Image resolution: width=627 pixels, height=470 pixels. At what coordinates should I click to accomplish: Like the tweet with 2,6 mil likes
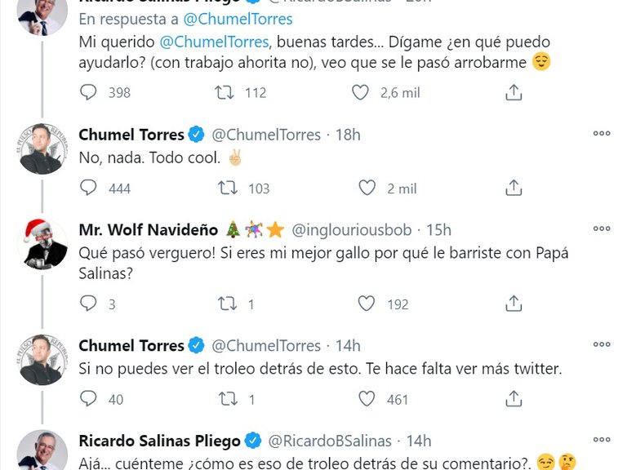(360, 93)
